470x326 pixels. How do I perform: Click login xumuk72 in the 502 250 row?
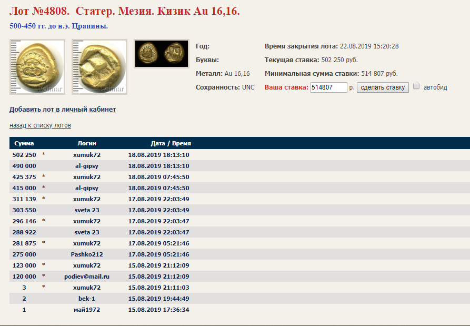tap(87, 155)
